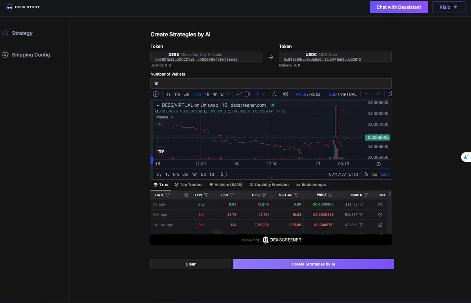Click Chat with Dessistant button
This screenshot has width=471, height=303.
[x=399, y=7]
